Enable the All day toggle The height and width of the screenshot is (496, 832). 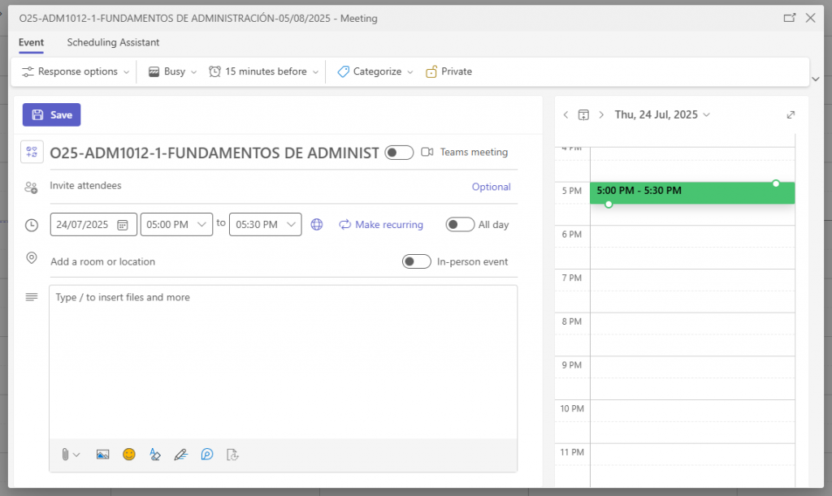(460, 225)
